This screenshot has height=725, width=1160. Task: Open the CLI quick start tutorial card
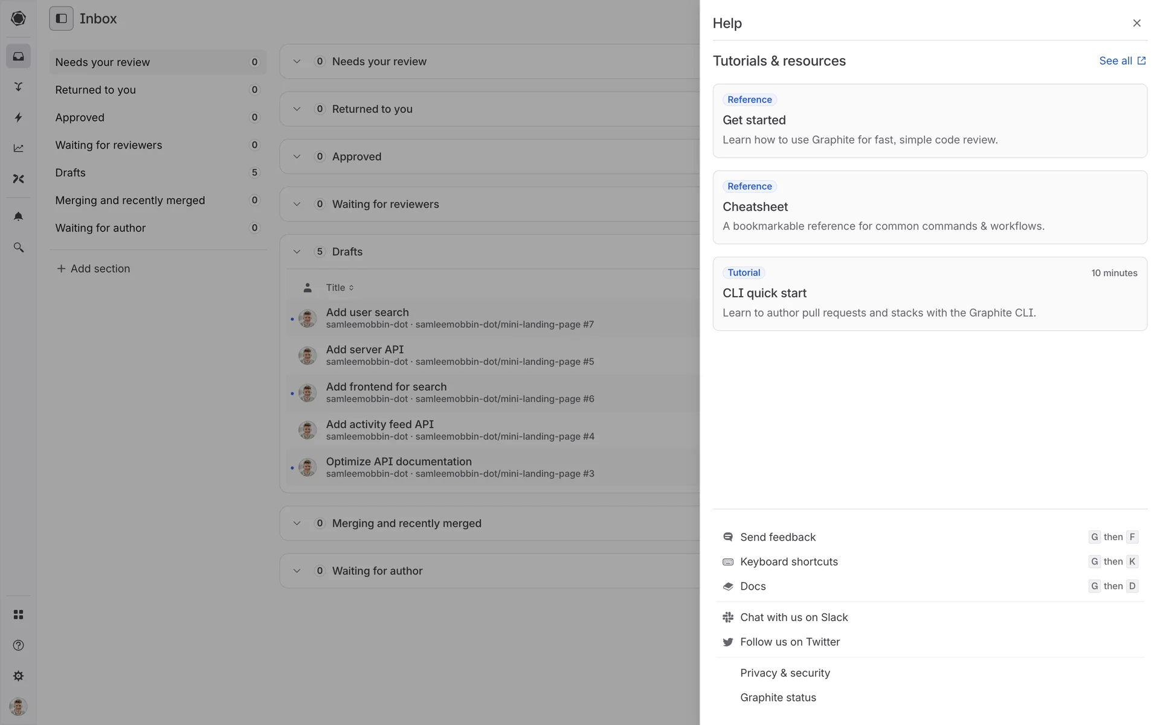pyautogui.click(x=929, y=294)
